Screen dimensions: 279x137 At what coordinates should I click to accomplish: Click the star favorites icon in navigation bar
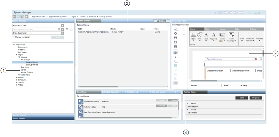pos(26,17)
